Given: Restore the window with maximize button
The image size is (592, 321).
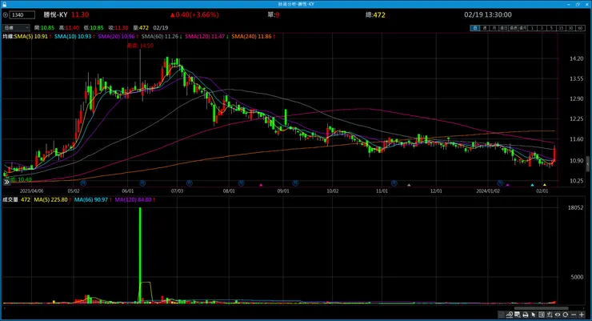Looking at the screenshot, I should pos(578,4).
